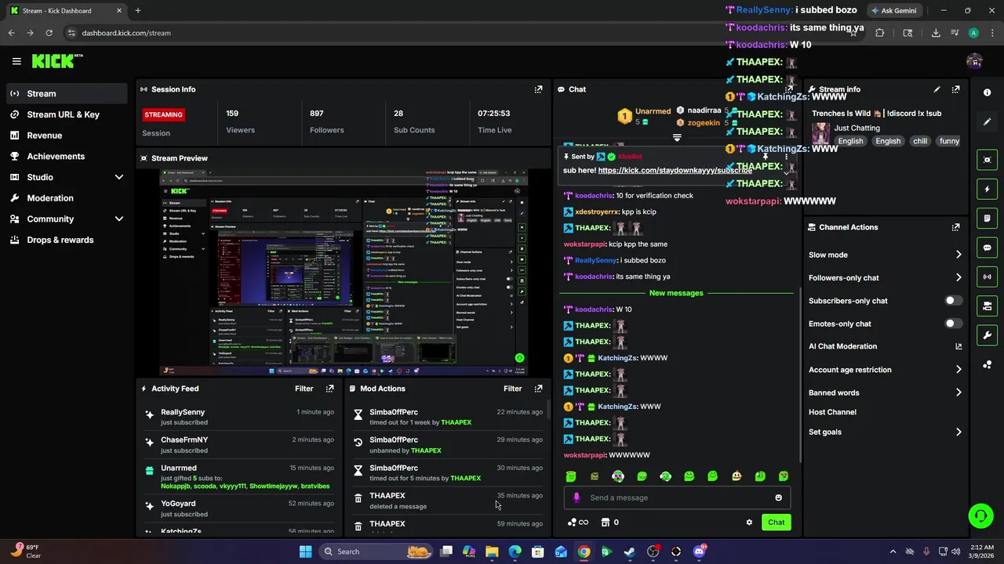Click the green Chat send button
Image resolution: width=1004 pixels, height=564 pixels.
(776, 522)
